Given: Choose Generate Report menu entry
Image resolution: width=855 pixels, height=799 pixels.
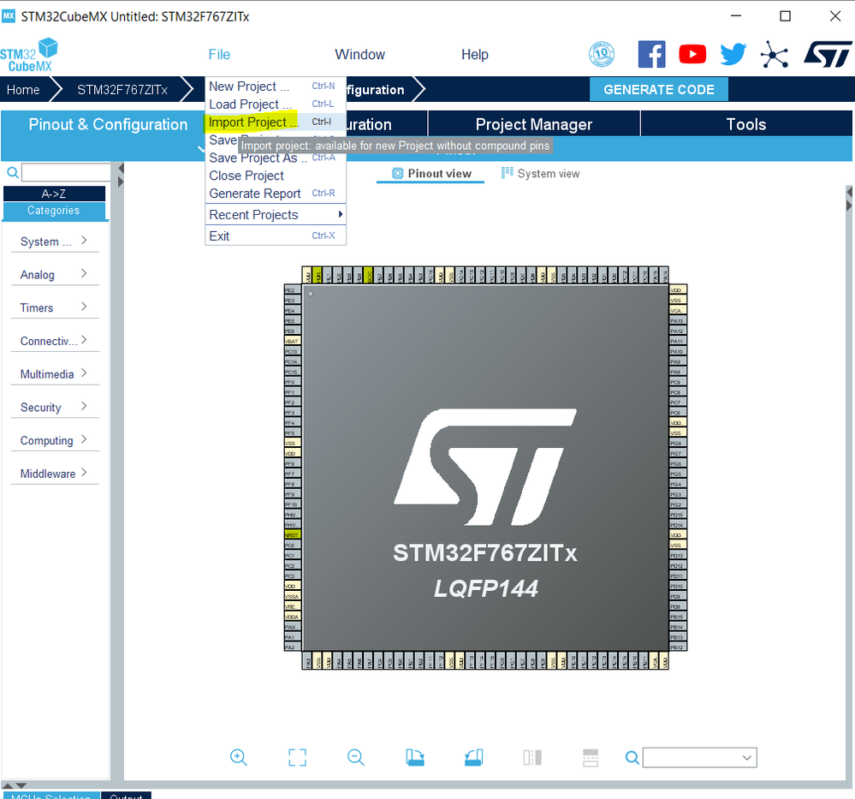Looking at the screenshot, I should tap(276, 194).
